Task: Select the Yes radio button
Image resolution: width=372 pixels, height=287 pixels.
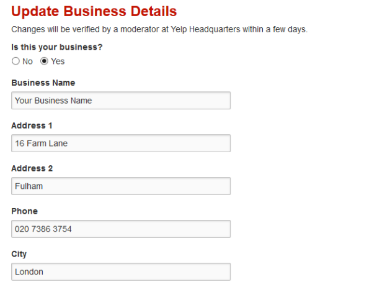Action: click(x=44, y=61)
